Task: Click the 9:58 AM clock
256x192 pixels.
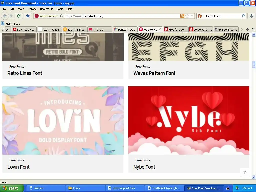Action: (247, 188)
